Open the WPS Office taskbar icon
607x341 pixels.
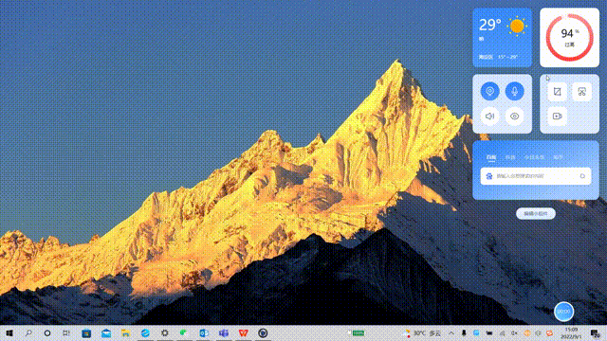click(x=243, y=332)
